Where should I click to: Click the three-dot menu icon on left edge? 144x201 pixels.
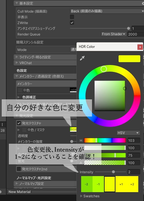point(2,125)
